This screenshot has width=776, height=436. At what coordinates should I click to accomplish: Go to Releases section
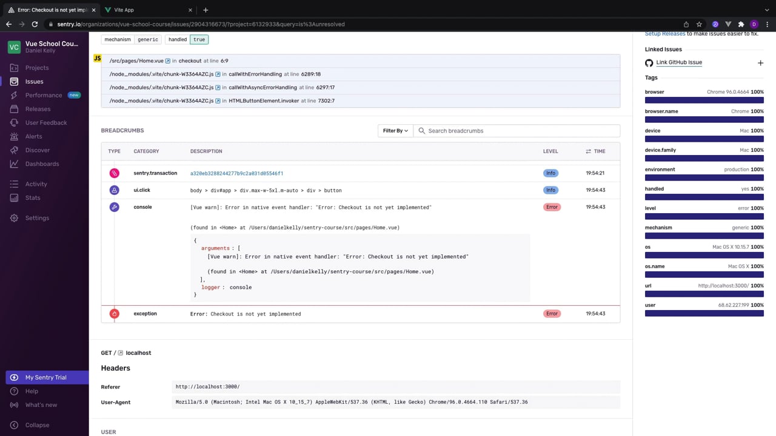coord(38,109)
